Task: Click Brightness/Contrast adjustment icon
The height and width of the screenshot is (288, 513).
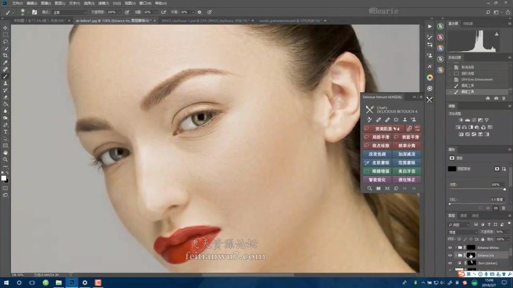Action: (x=461, y=120)
